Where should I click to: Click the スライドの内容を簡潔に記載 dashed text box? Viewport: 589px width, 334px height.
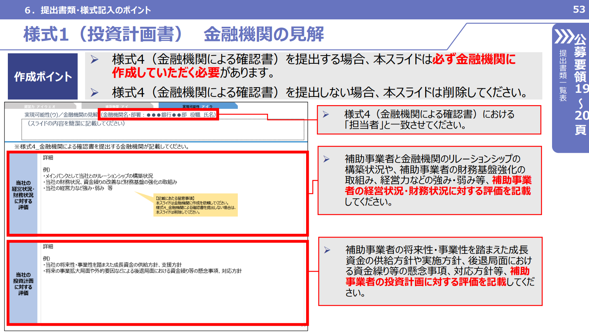pos(163,129)
